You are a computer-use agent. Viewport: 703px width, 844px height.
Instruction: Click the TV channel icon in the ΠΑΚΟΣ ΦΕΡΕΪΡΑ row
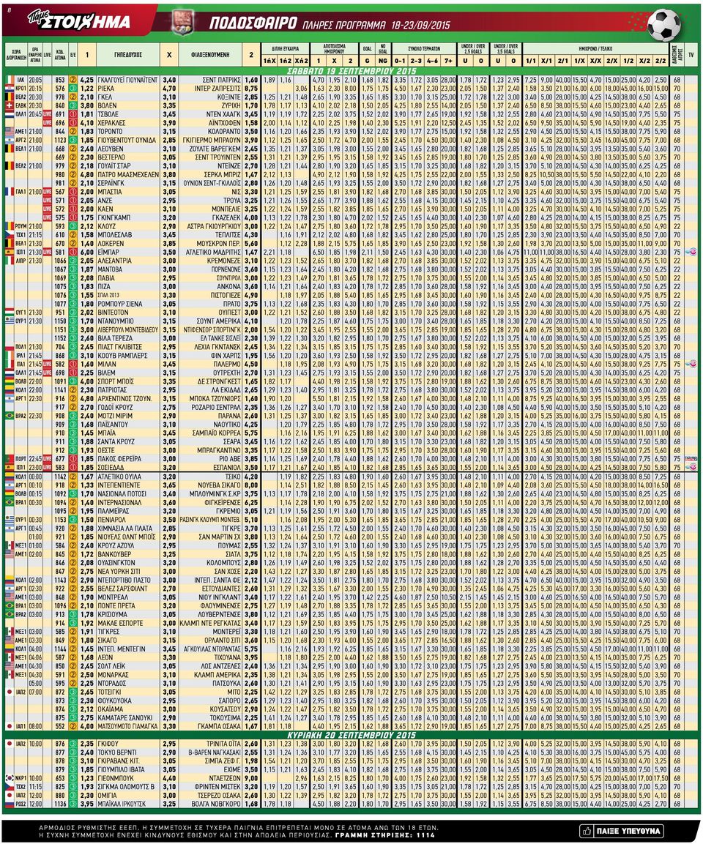(691, 459)
